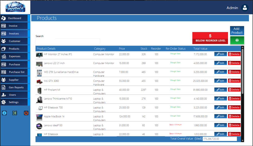
Task: Select the Supplier people icon
Action: [4, 80]
